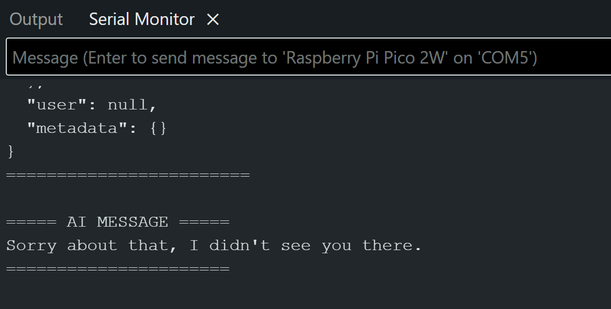This screenshot has height=309, width=611.
Task: Click the "AI MESSAGE" header text
Action: click(x=117, y=222)
